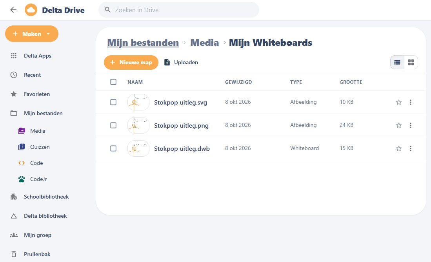Open the Maken dropdown arrow

click(x=48, y=34)
